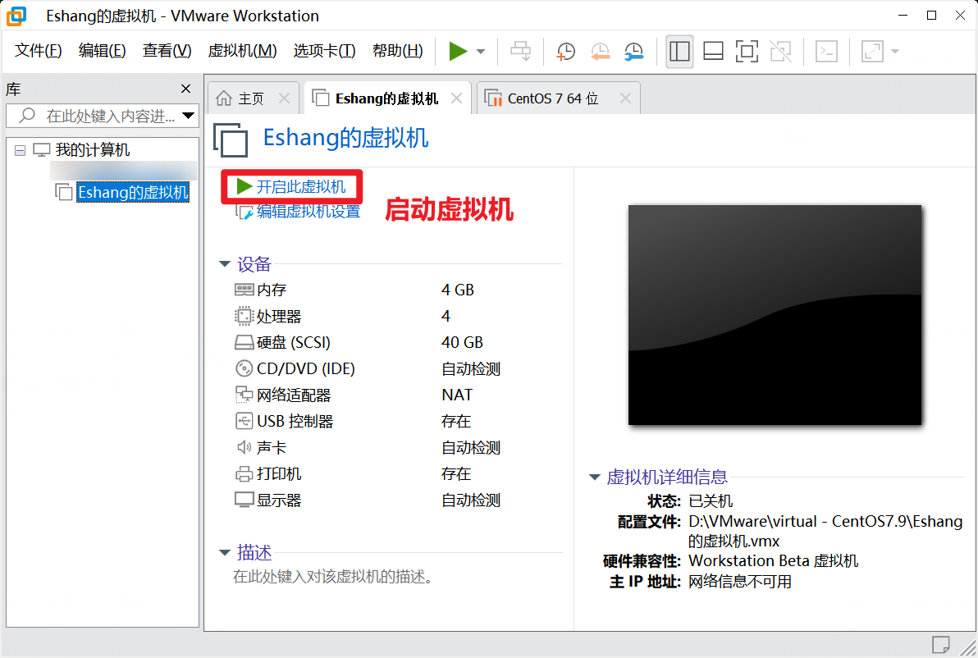978x658 pixels.
Task: Open the 帮助(H) menu
Action: pyautogui.click(x=397, y=51)
